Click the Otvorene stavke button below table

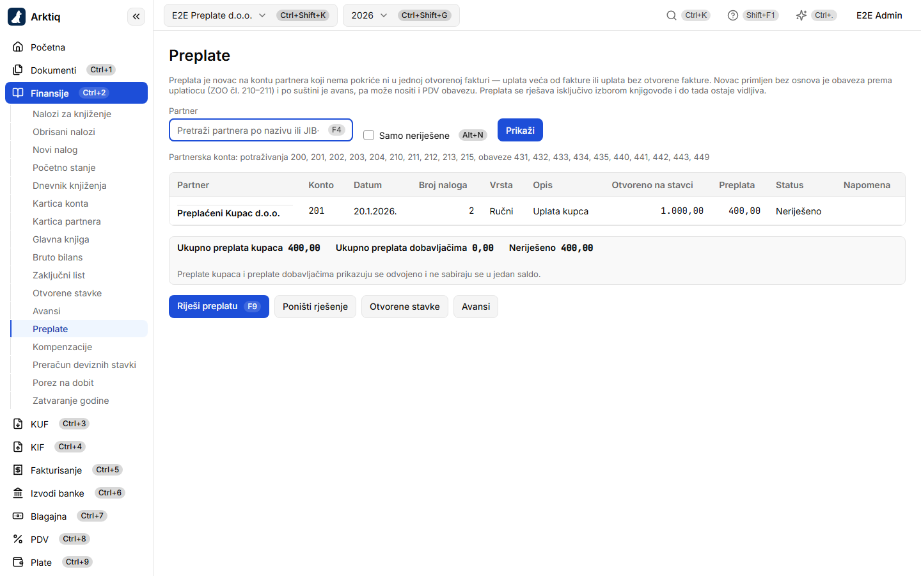click(x=405, y=307)
